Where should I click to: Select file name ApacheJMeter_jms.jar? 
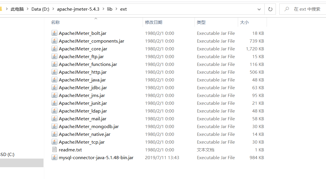(82, 95)
